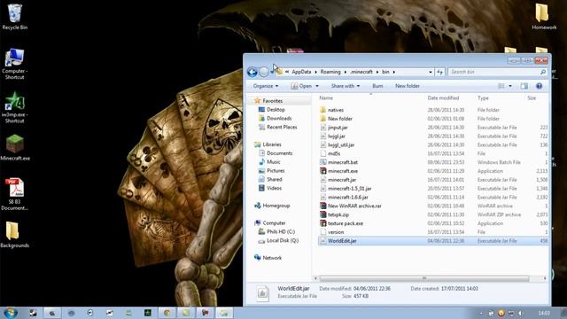Select the New folder item
567x319 pixels.
point(340,119)
